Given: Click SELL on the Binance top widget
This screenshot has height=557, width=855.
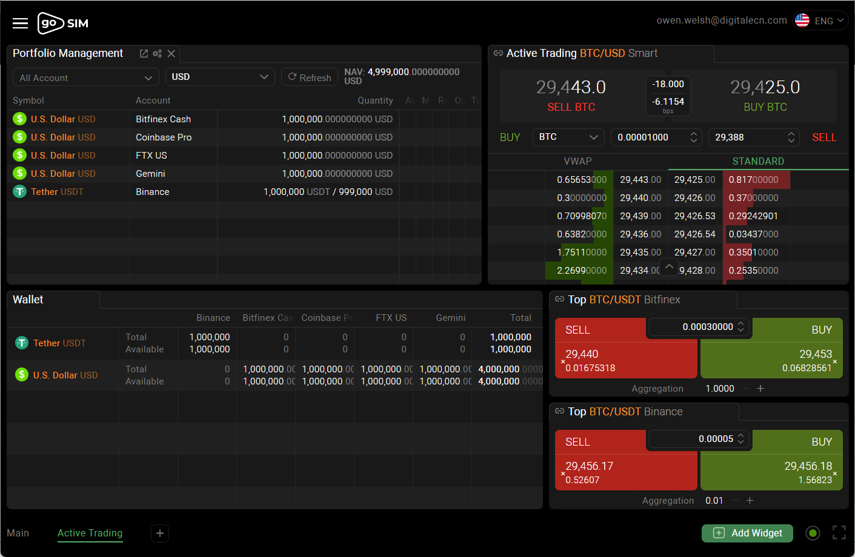Looking at the screenshot, I should pyautogui.click(x=577, y=442).
